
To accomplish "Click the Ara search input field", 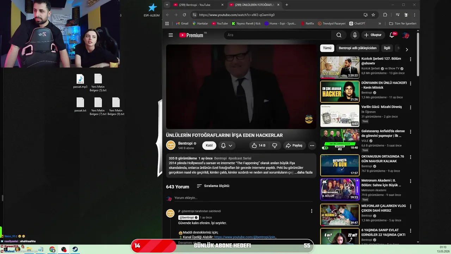I will point(278,35).
